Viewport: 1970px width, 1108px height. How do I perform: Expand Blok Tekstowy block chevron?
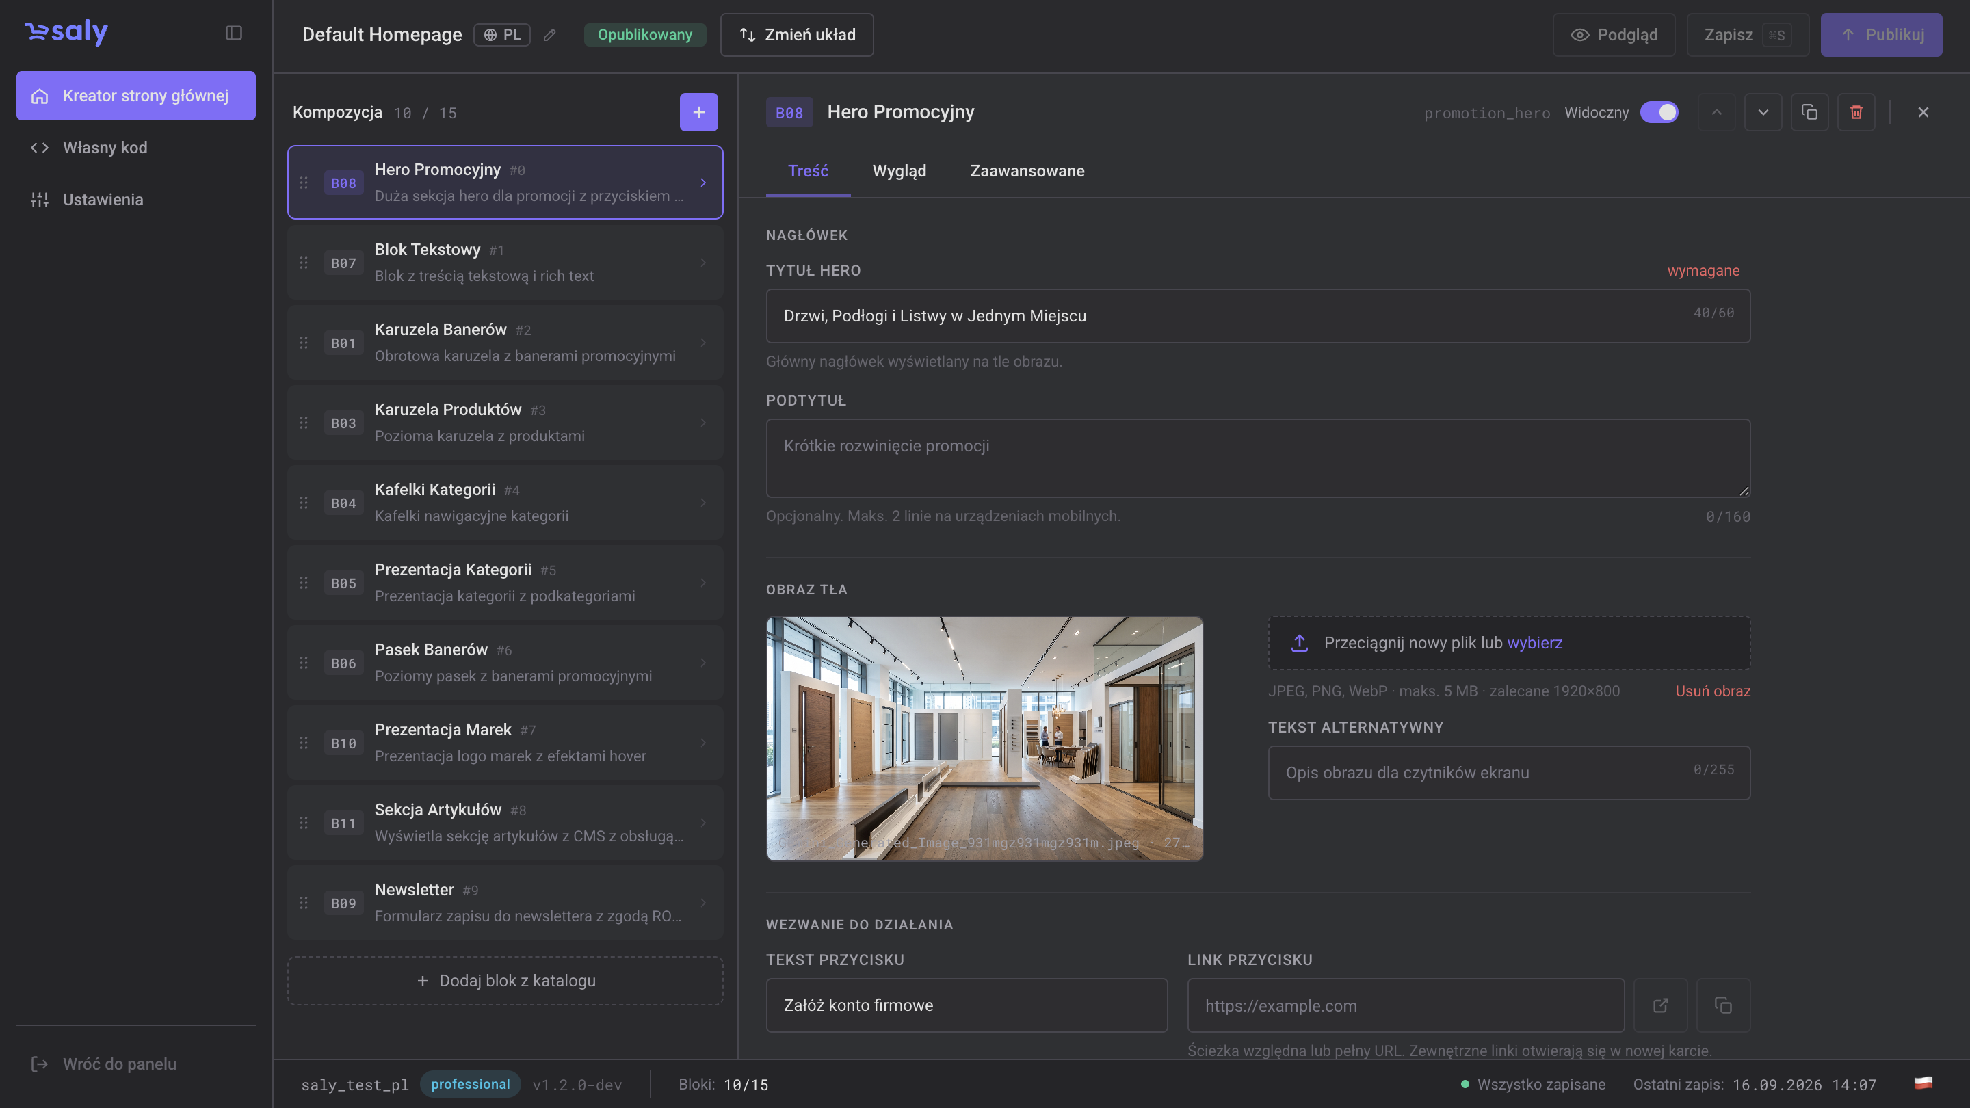click(x=702, y=262)
